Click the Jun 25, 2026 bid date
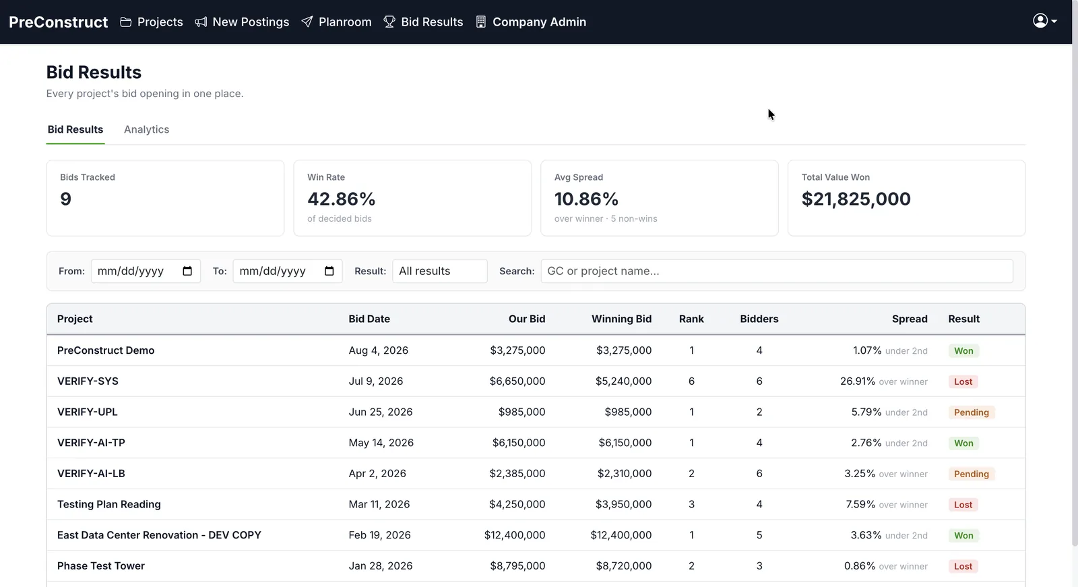This screenshot has height=587, width=1078. tap(381, 412)
